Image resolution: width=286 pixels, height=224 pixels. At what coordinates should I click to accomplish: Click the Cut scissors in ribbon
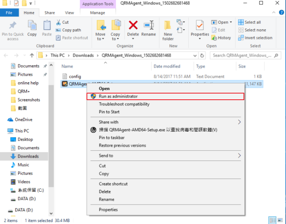58,22
